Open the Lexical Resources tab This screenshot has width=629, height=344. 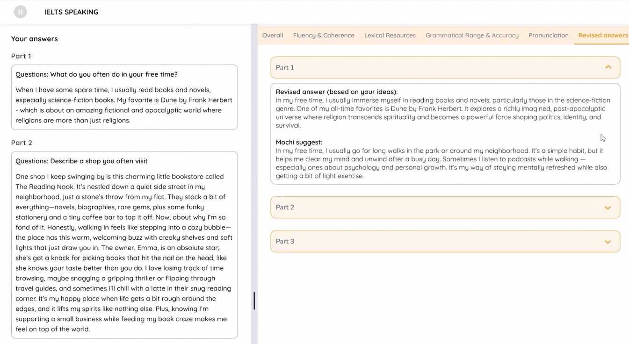pyautogui.click(x=390, y=35)
